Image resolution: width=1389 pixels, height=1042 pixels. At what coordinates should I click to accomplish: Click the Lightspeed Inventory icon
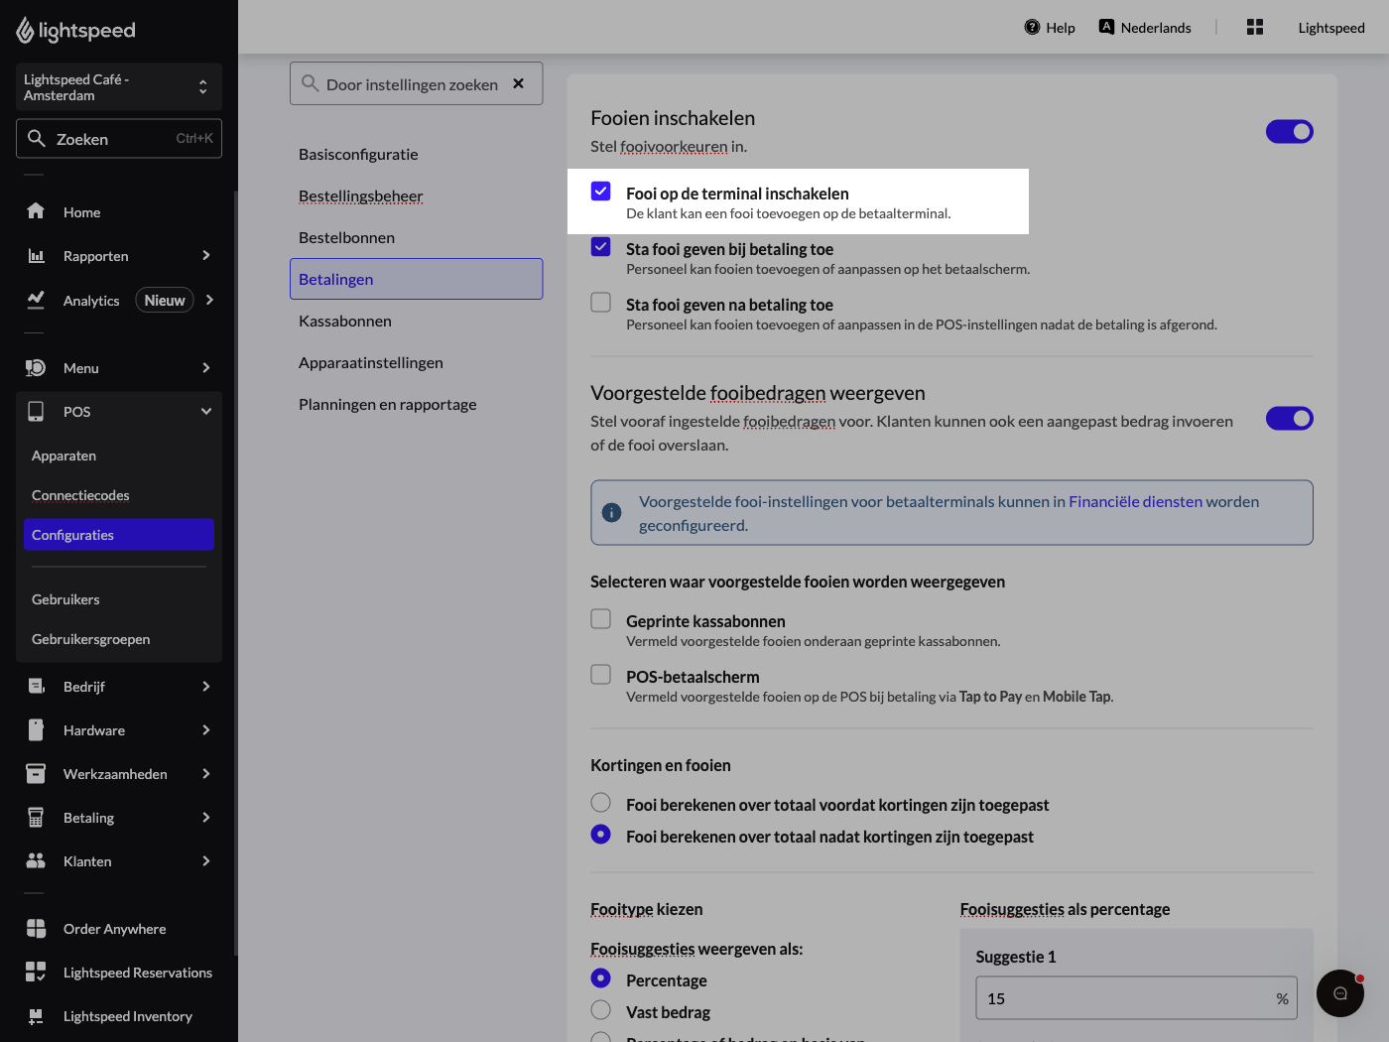36,1015
